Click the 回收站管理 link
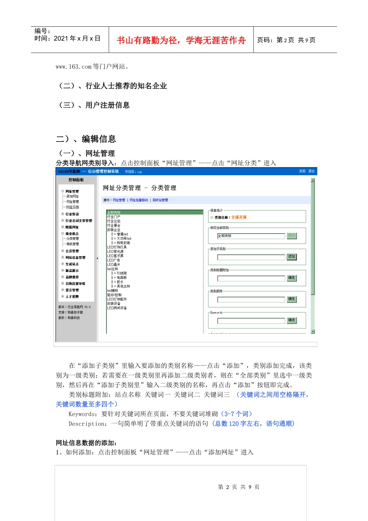Image resolution: width=368 pixels, height=521 pixels. (x=160, y=200)
